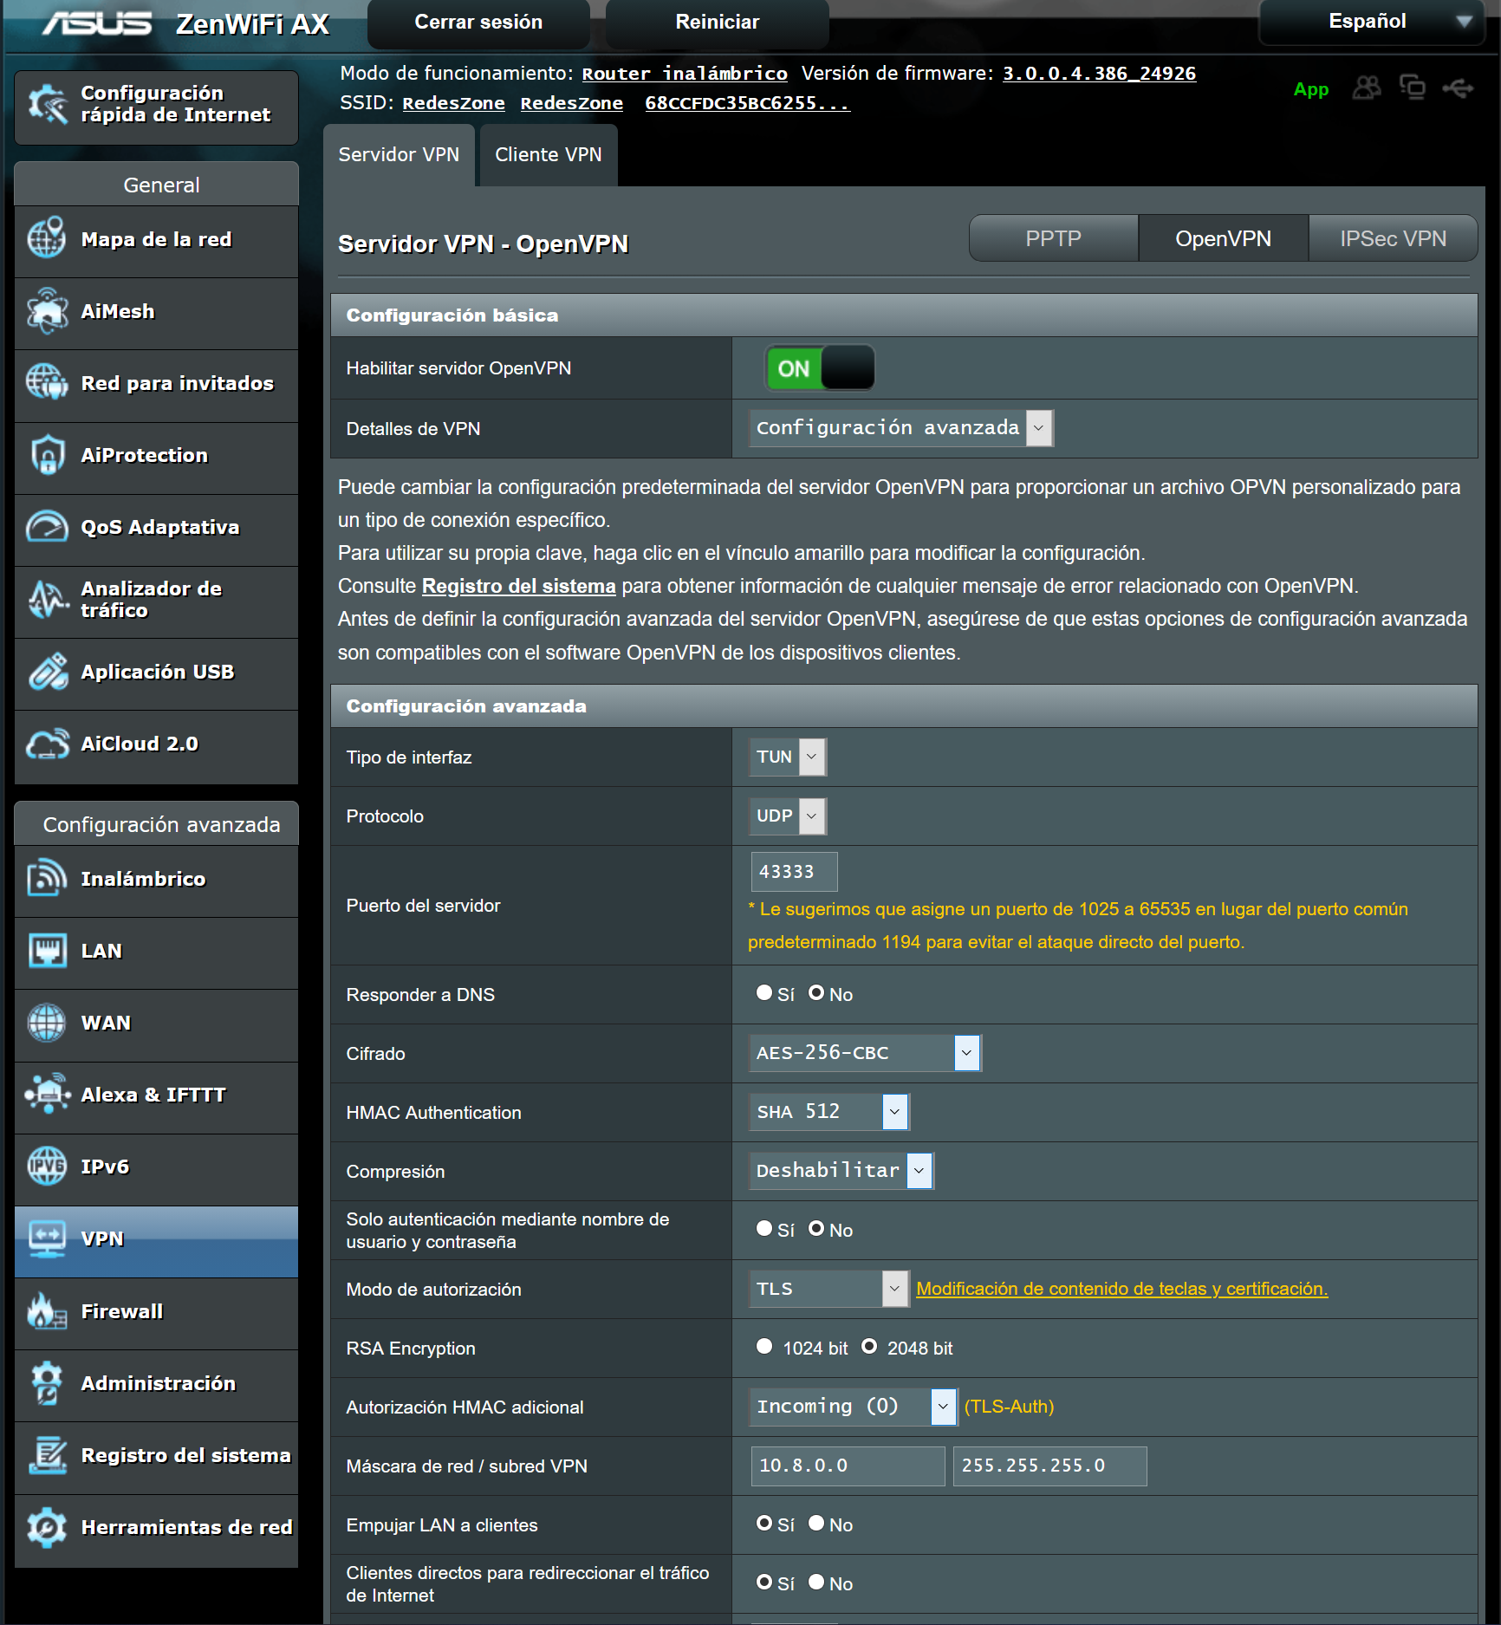Open the firmware version 3.0.0.4.386_24926 link
This screenshot has height=1625, width=1501.
1099,74
